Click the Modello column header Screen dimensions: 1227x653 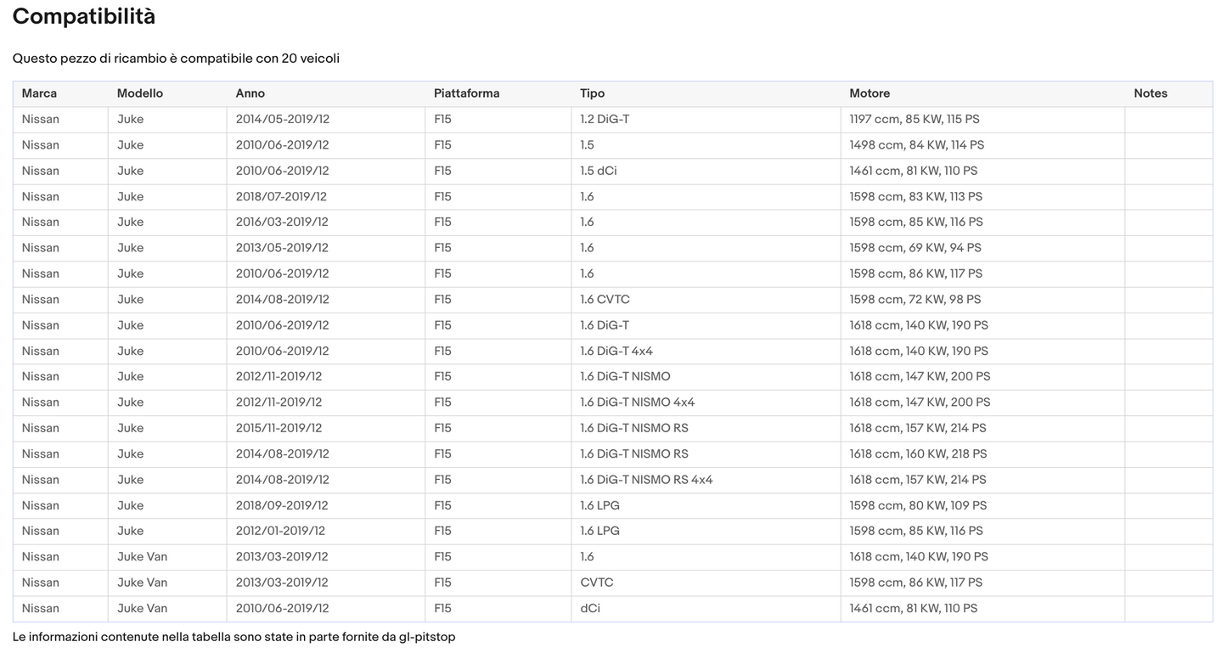(x=140, y=93)
